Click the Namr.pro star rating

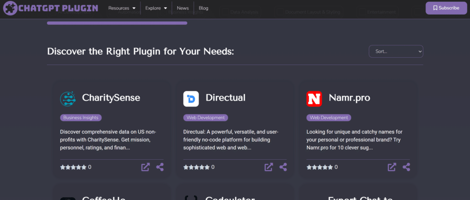pyautogui.click(x=319, y=167)
